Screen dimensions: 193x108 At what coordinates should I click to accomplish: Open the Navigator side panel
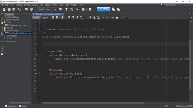pyautogui.click(x=2, y=50)
